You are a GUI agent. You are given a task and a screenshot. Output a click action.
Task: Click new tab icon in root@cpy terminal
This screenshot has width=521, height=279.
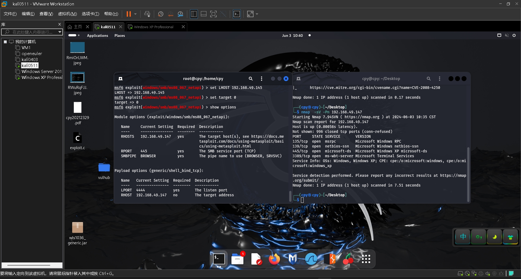pyautogui.click(x=120, y=79)
